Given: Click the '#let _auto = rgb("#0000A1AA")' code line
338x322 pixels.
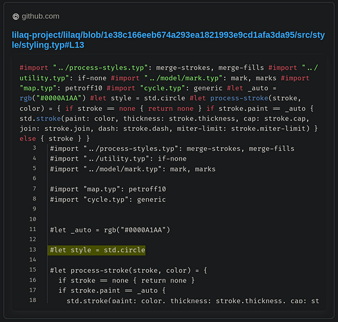Looking at the screenshot, I should [110, 230].
